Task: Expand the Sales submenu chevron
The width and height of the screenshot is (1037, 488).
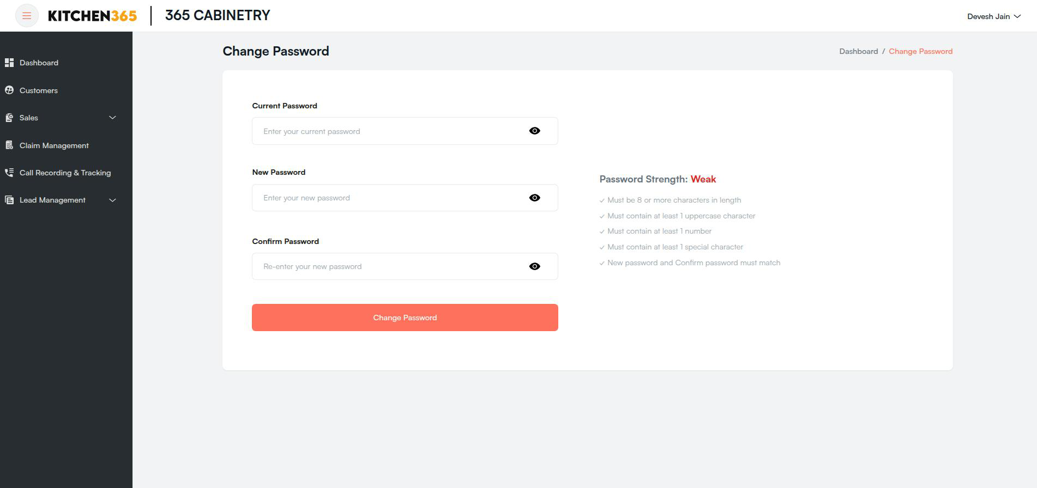Action: 112,118
